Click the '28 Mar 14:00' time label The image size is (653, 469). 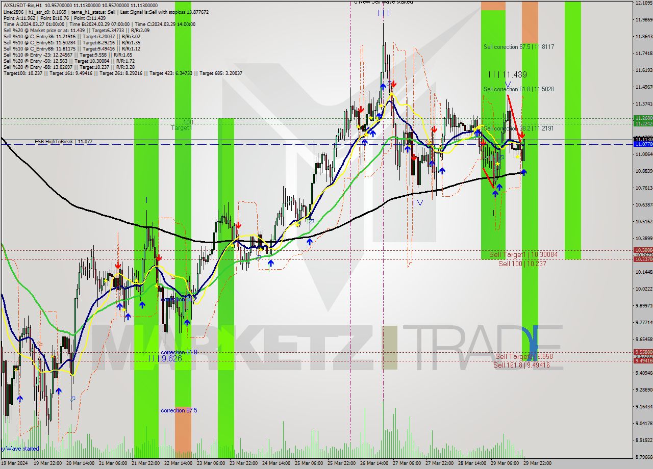[x=472, y=463]
